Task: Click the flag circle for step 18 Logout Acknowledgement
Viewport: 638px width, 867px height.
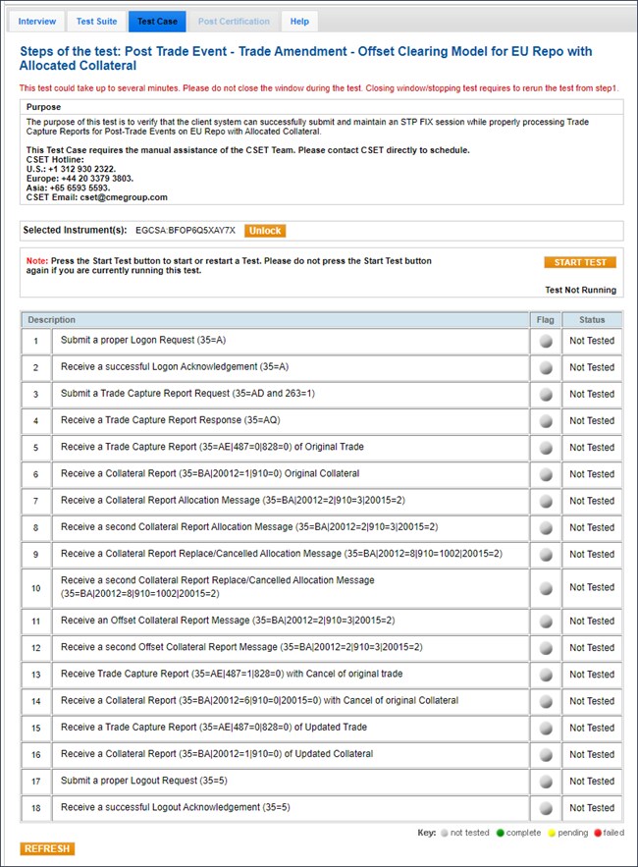Action: tap(546, 808)
